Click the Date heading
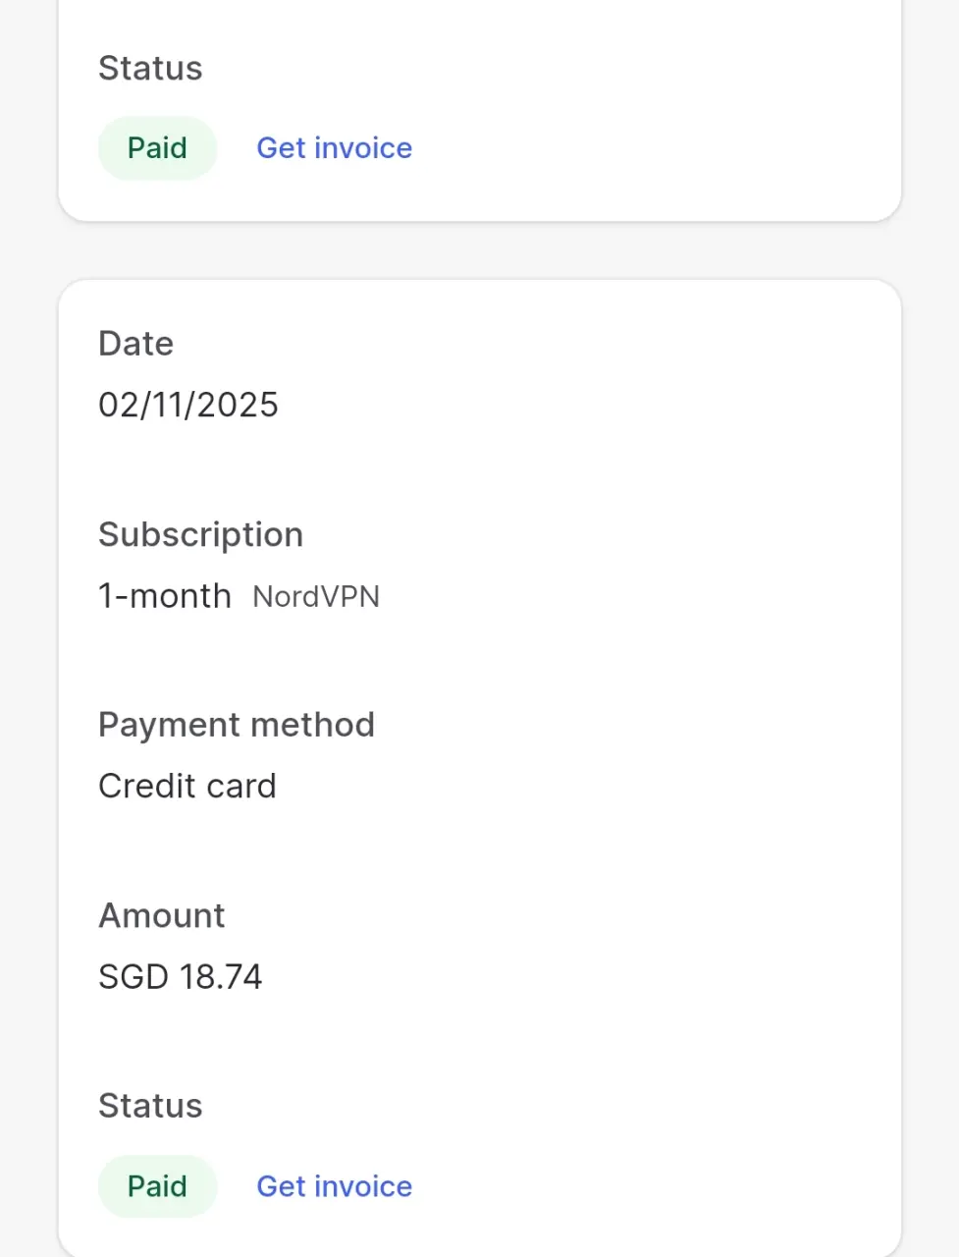Viewport: 959px width, 1257px height. (135, 344)
